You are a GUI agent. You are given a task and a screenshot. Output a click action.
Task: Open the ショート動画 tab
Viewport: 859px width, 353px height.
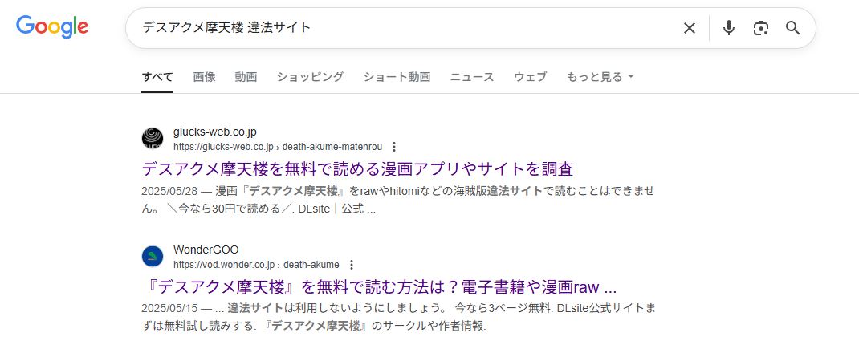tap(397, 77)
